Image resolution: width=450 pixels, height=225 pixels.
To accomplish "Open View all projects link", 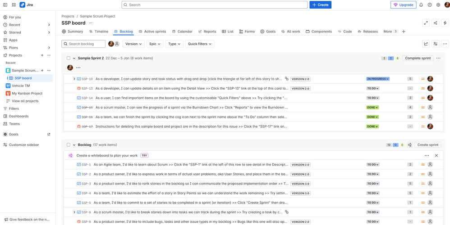I will pos(25,101).
